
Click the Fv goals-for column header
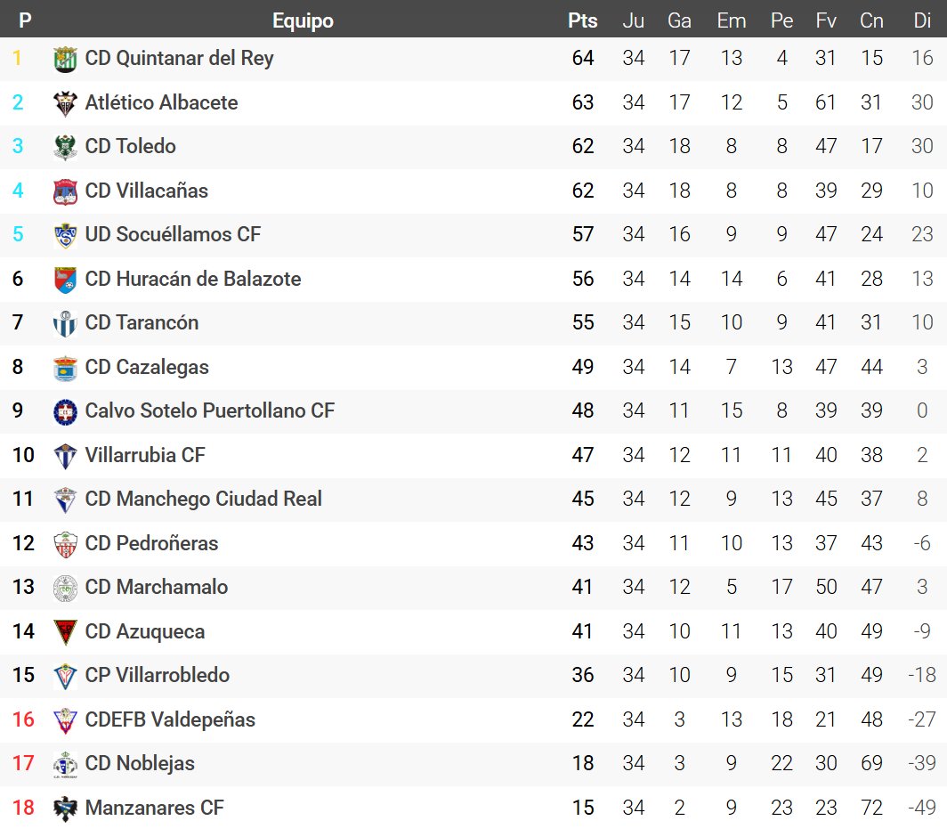826,20
